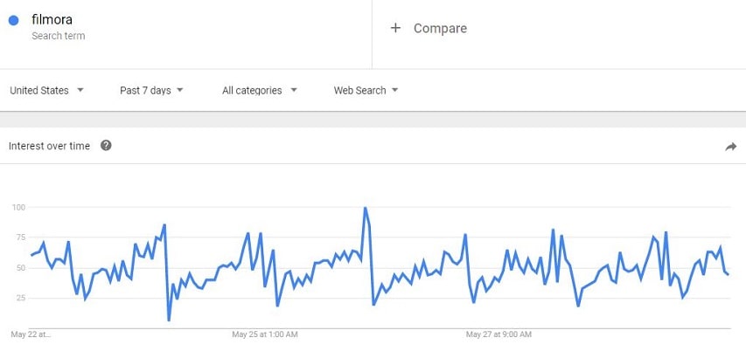Image resolution: width=746 pixels, height=351 pixels.
Task: Click the highest peak of the trend line
Action: coord(365,208)
